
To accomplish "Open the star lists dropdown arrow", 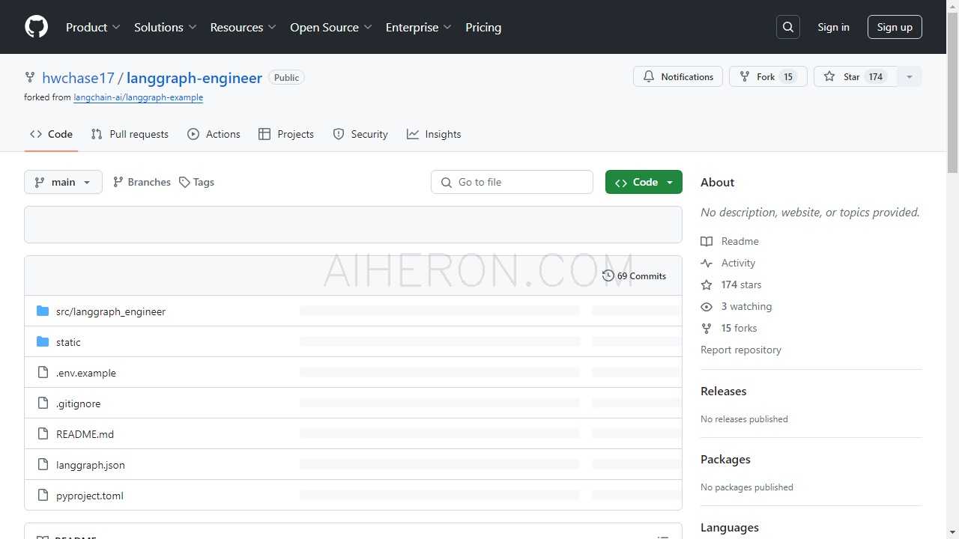I will pos(909,76).
